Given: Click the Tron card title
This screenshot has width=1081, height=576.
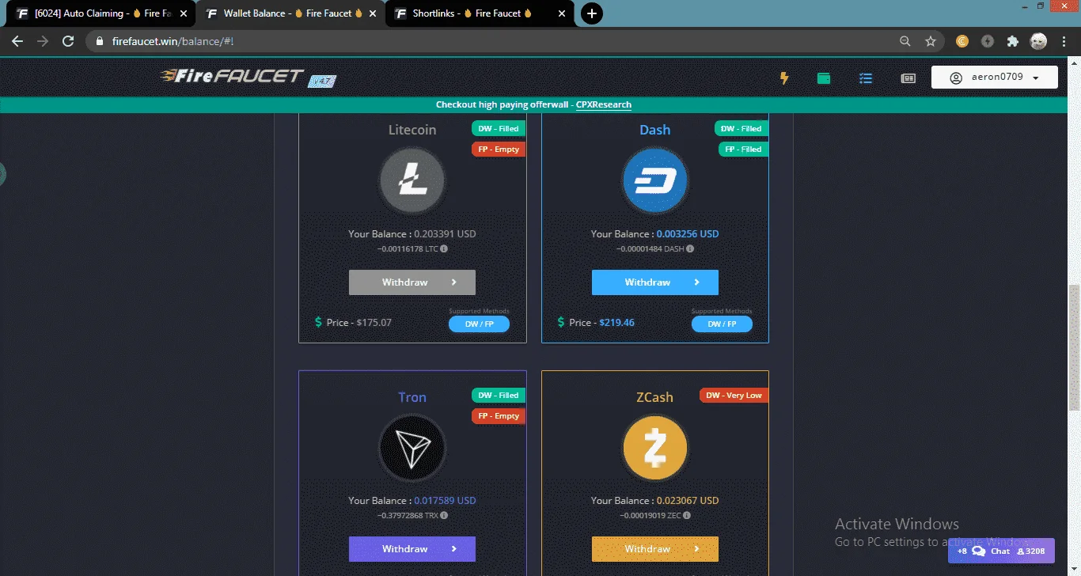Looking at the screenshot, I should point(412,397).
